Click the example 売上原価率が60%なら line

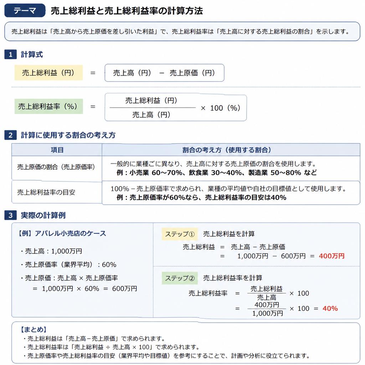[201, 197]
